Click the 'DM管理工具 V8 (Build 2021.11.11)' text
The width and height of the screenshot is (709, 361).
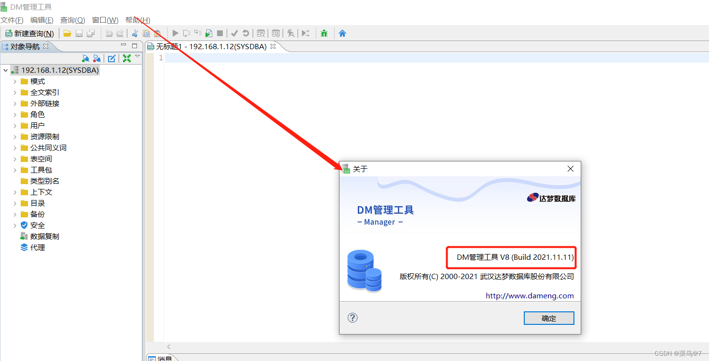point(515,257)
